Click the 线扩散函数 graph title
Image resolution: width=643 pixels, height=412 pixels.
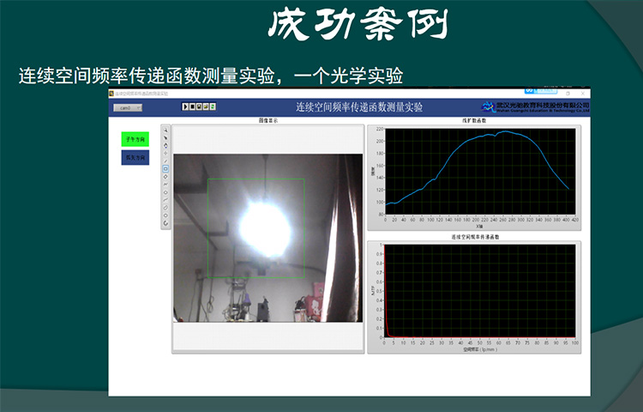click(474, 121)
